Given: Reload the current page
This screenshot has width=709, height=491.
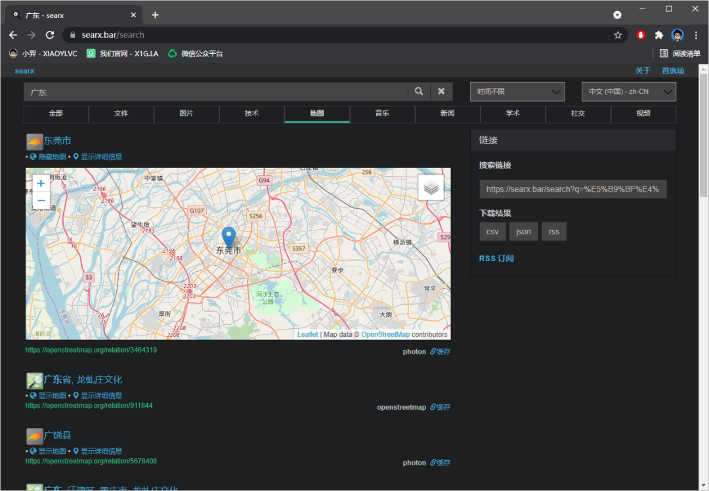Looking at the screenshot, I should (x=50, y=35).
